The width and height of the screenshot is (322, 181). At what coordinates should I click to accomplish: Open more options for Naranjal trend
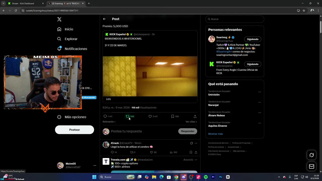pyautogui.click(x=260, y=102)
